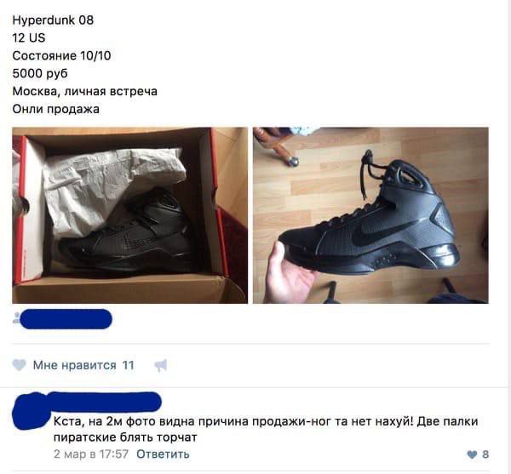Click the comment text about the second photo
The height and width of the screenshot is (474, 511).
pyautogui.click(x=266, y=429)
